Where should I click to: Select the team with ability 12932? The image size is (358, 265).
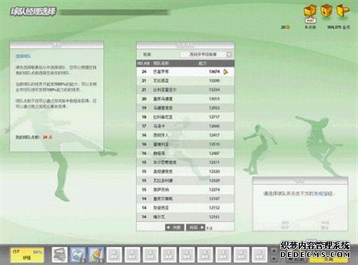click(x=185, y=108)
